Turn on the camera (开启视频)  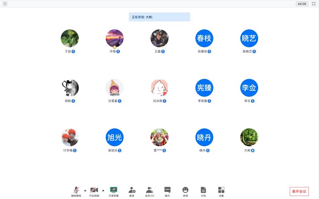click(94, 191)
